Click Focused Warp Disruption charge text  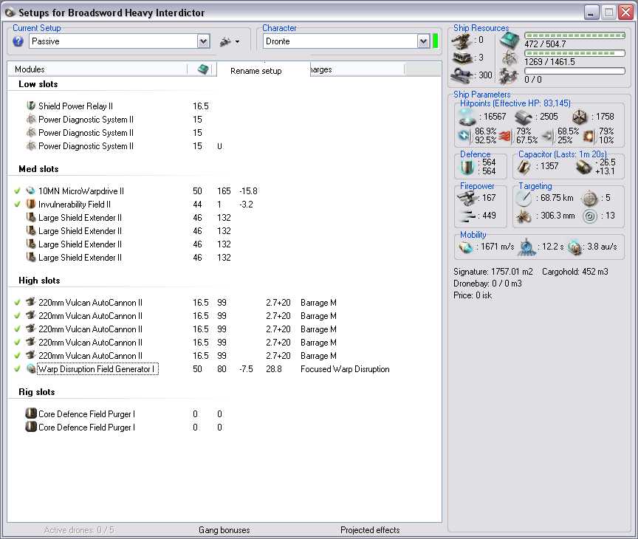(x=345, y=369)
